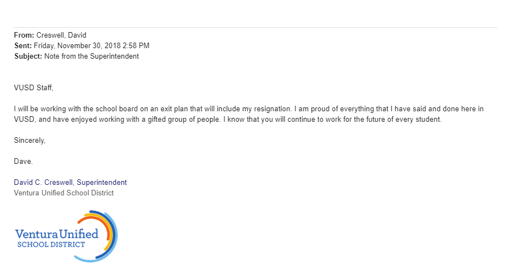The image size is (505, 274).
Task: Click the From: header label
Action: (24, 35)
